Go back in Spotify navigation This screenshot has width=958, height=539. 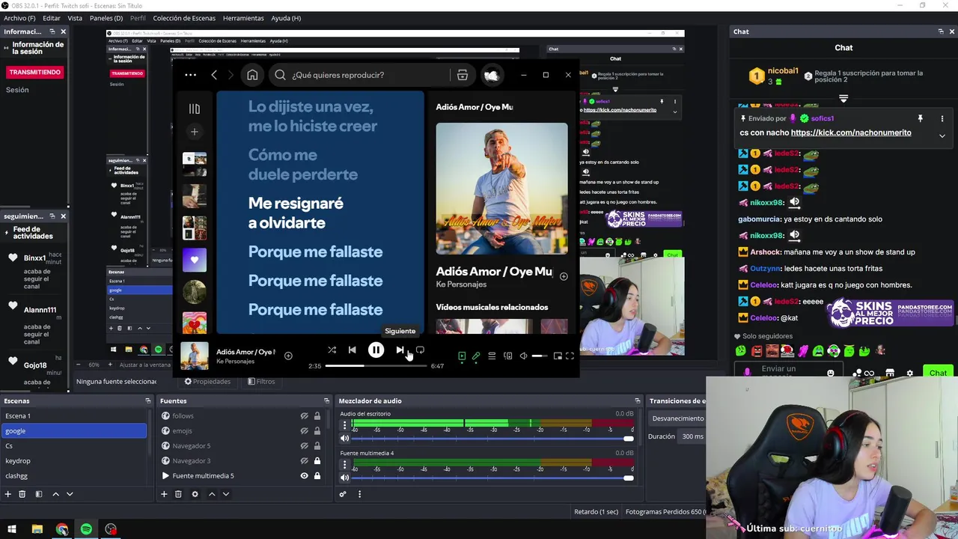click(214, 75)
